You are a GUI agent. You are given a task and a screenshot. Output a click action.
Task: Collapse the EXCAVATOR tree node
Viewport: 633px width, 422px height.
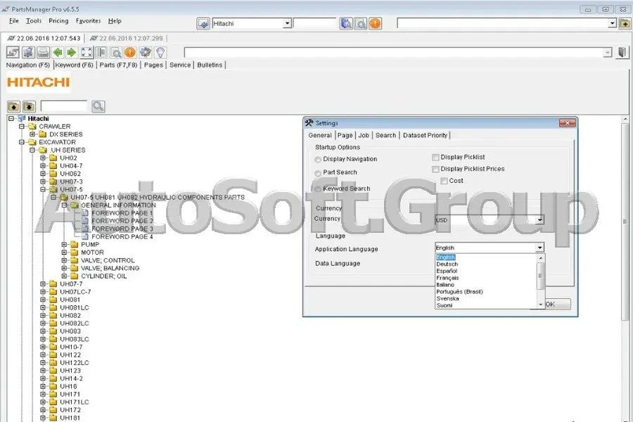tap(22, 142)
